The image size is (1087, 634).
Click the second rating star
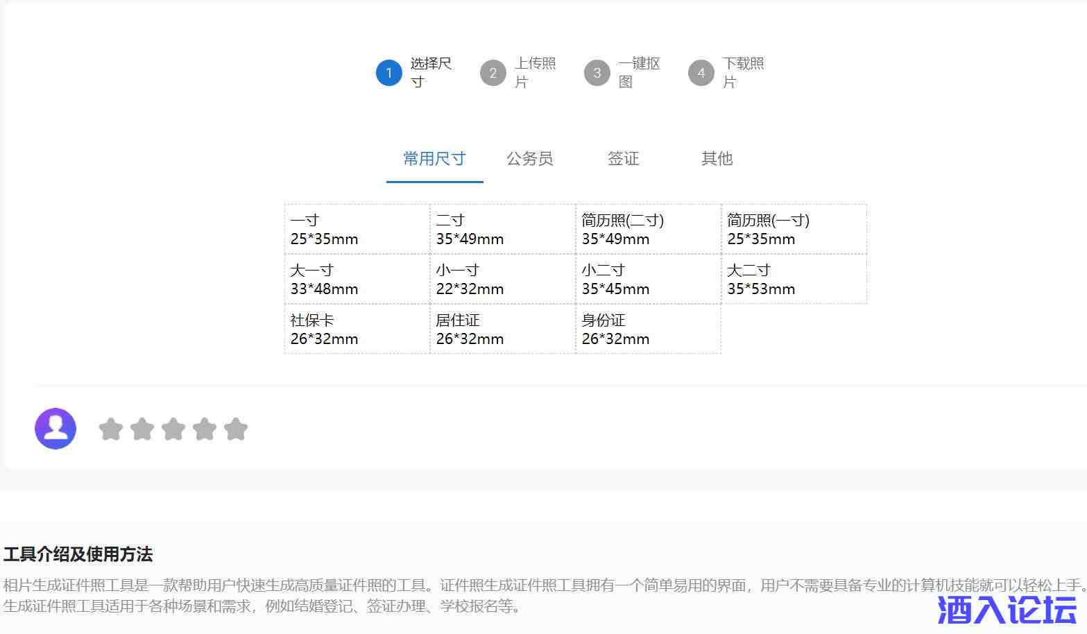tap(142, 429)
